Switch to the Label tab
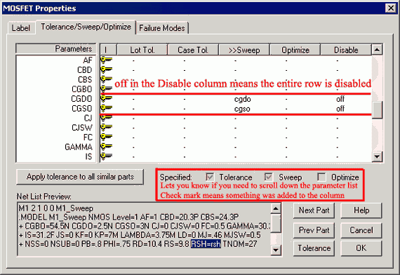 (20, 28)
